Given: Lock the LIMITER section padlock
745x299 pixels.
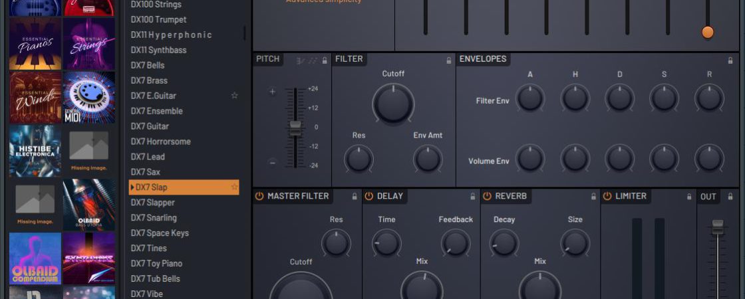Looking at the screenshot, I should pyautogui.click(x=689, y=196).
